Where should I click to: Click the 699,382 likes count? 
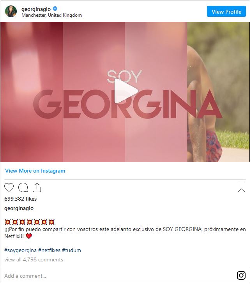pyautogui.click(x=21, y=199)
